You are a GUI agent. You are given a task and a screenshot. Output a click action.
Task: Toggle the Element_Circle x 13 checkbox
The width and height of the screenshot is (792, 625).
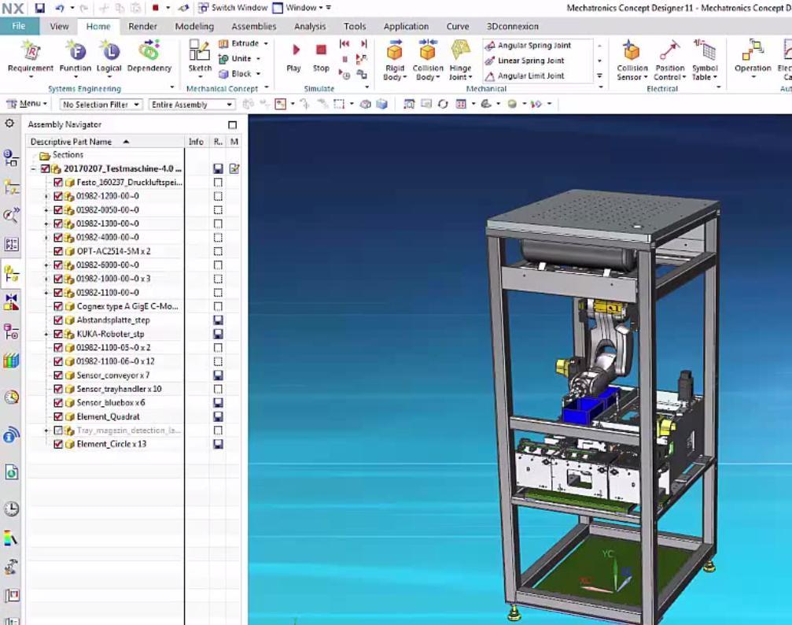(58, 444)
